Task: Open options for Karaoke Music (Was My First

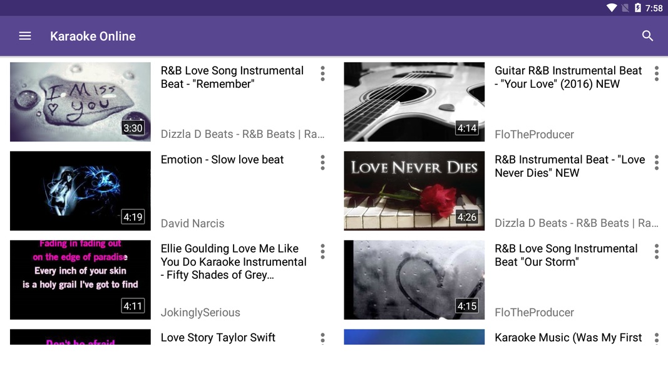Action: [x=657, y=338]
